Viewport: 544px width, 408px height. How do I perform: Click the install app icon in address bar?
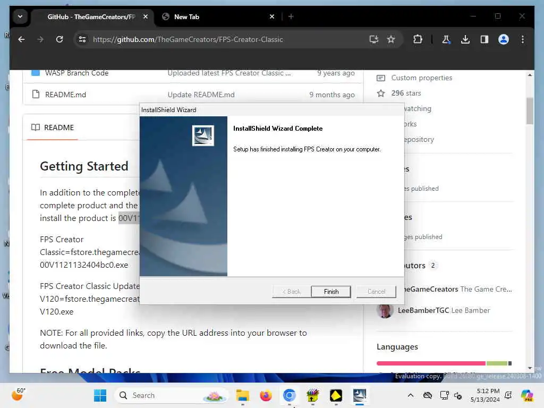click(x=373, y=39)
